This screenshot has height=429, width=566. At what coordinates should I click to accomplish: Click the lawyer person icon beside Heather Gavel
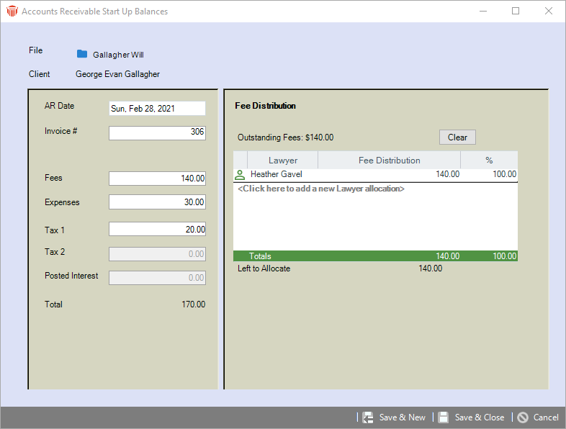240,175
